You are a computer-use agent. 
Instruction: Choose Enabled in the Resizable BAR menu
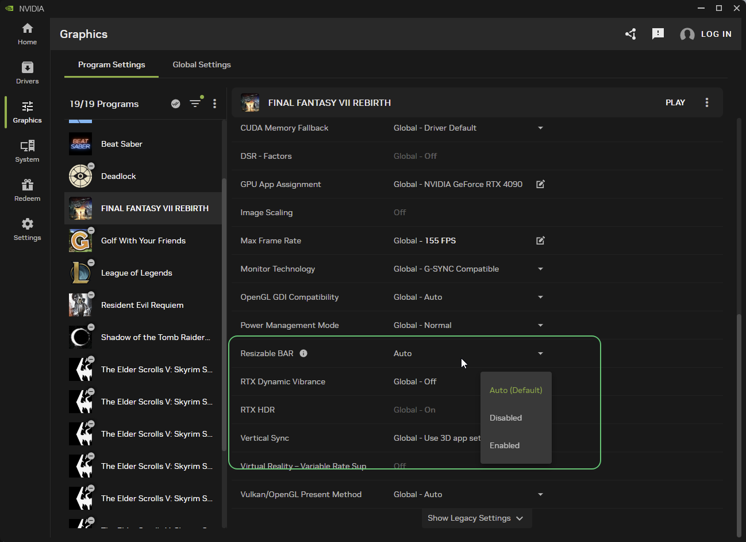pos(516,445)
